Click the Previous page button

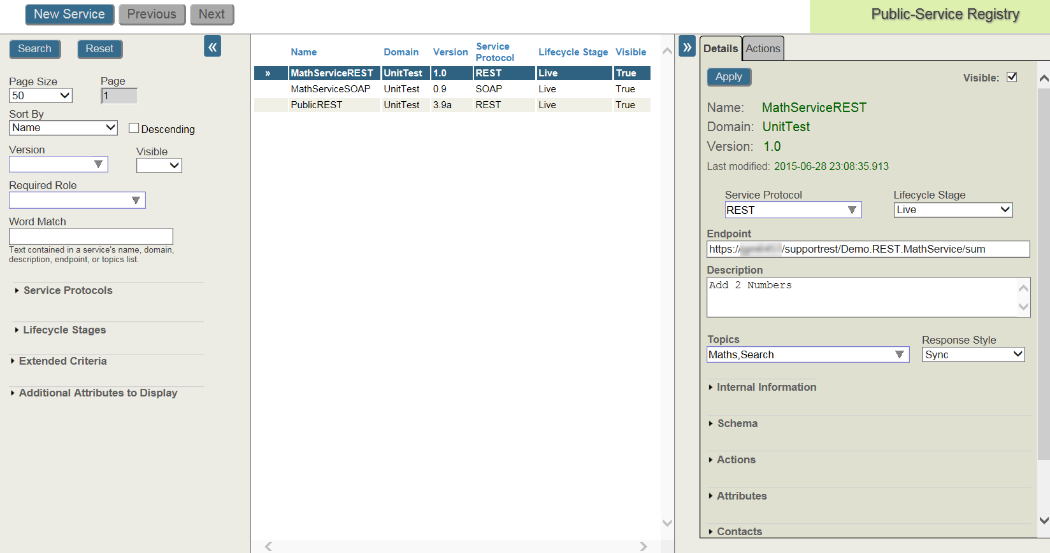[152, 14]
